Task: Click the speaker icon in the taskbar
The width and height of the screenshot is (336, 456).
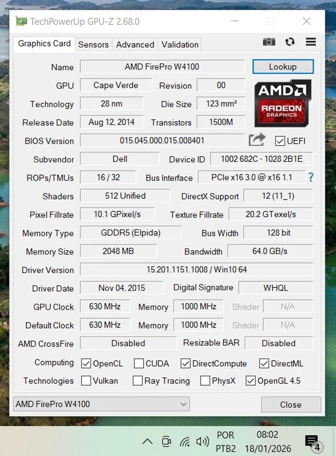Action: 203,441
